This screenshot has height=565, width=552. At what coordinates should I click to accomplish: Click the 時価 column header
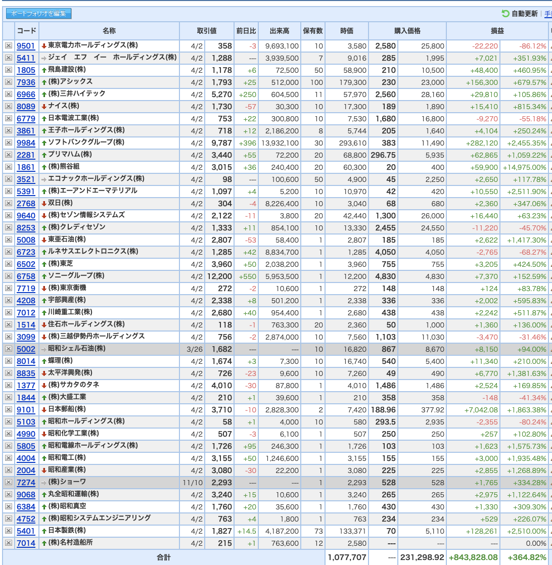coord(347,31)
